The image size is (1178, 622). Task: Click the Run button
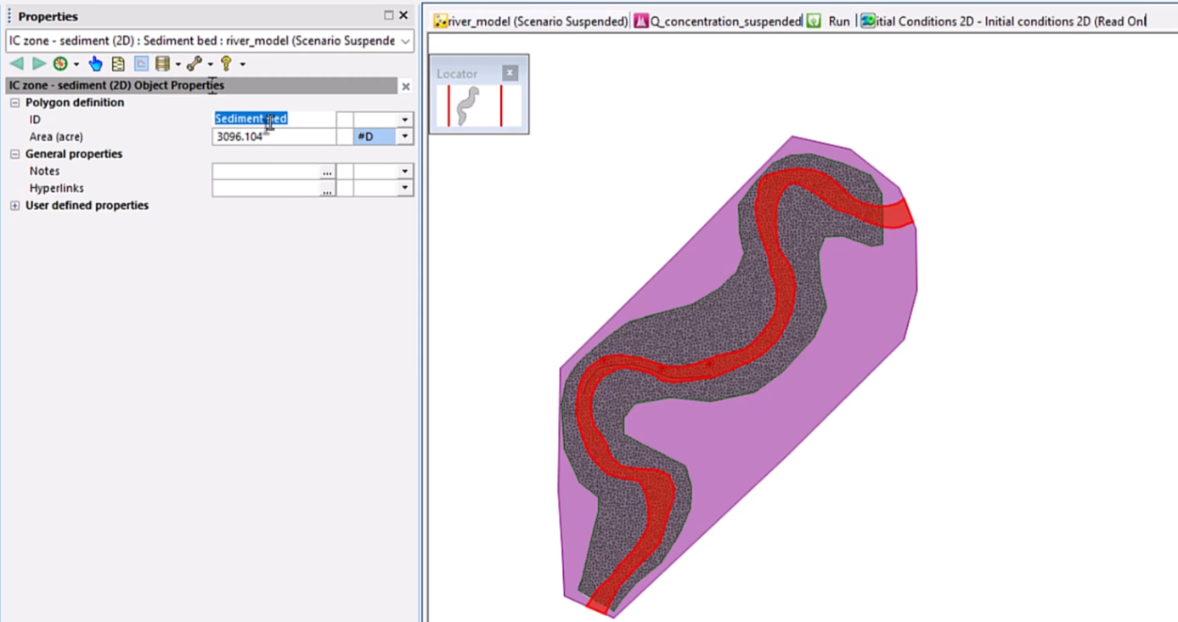[x=837, y=21]
